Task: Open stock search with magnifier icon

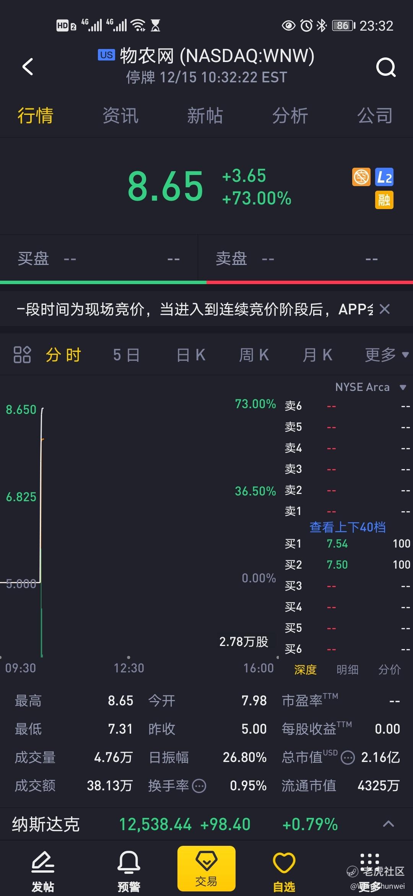Action: click(386, 67)
